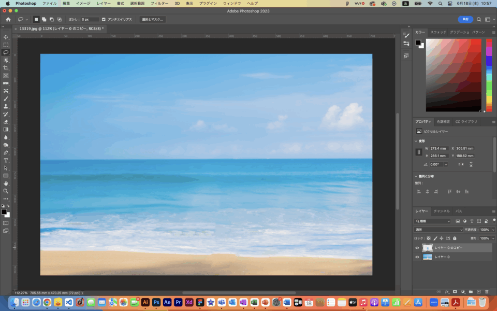The image size is (497, 311).
Task: Toggle the width-height link constraint
Action: pyautogui.click(x=419, y=152)
